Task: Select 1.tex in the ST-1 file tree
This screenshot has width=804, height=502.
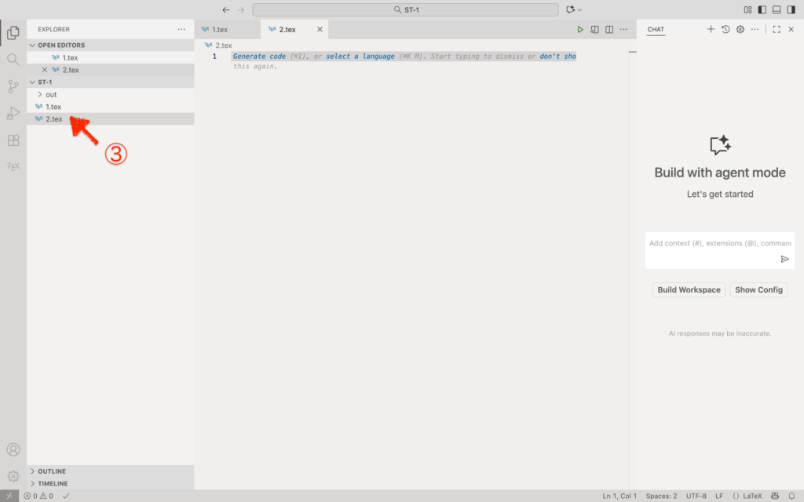Action: pyautogui.click(x=53, y=107)
